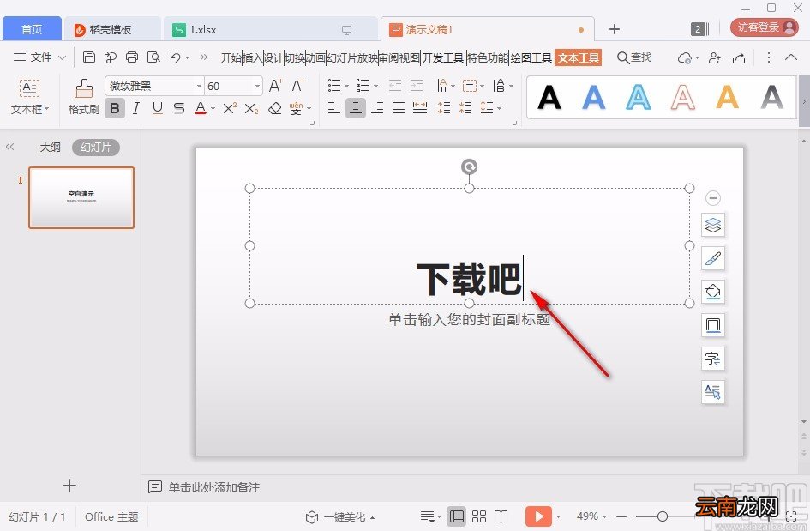The height and width of the screenshot is (531, 810).
Task: Click the notes area 单击此处添加备注
Action: (214, 487)
